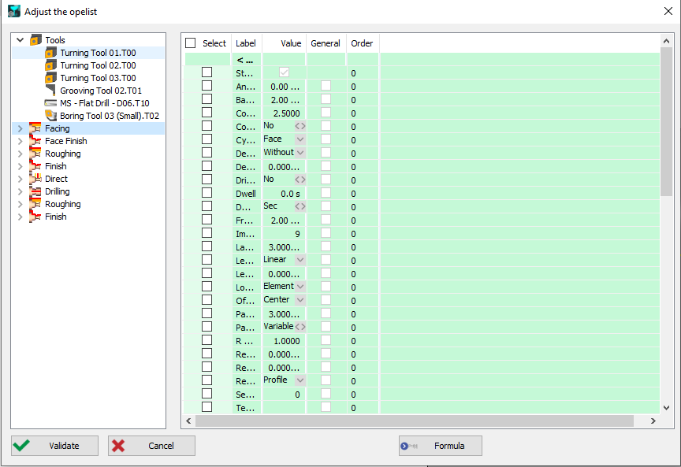Click the horizontal scrollbar right arrow

653,421
